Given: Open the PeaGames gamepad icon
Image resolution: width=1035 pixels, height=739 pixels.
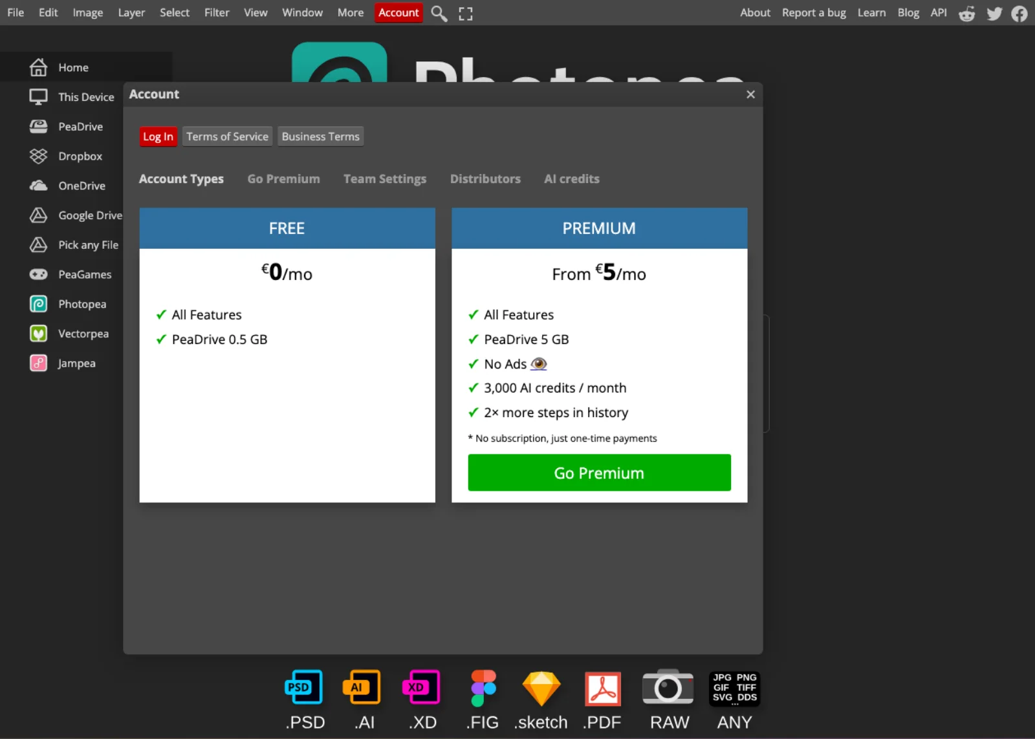Looking at the screenshot, I should (x=38, y=274).
